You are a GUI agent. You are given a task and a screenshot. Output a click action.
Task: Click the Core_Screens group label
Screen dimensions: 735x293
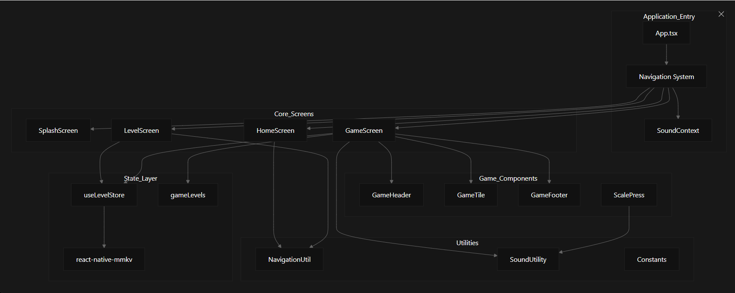[x=294, y=114]
